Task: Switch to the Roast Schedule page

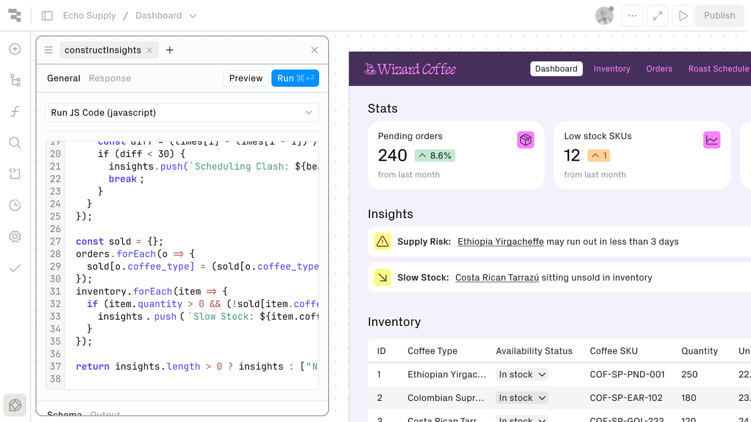Action: [x=718, y=68]
